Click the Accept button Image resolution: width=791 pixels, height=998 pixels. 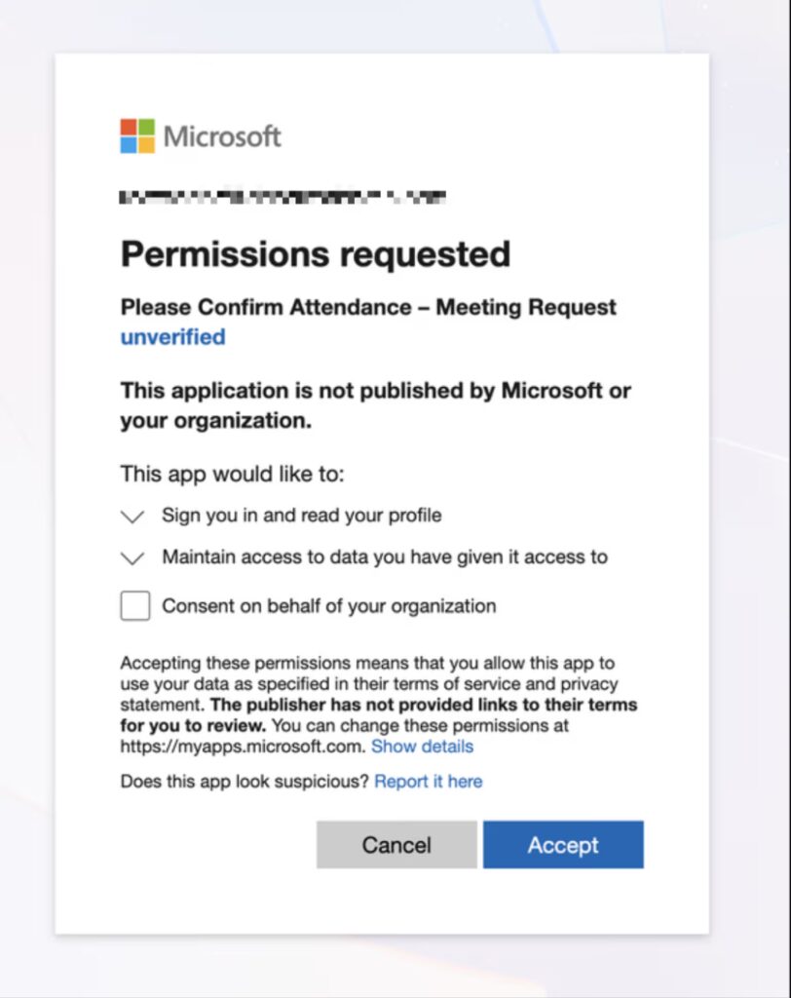[564, 844]
